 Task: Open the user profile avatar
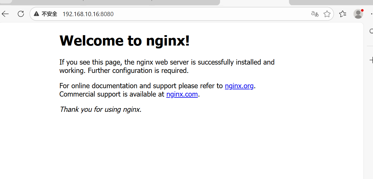tap(358, 14)
